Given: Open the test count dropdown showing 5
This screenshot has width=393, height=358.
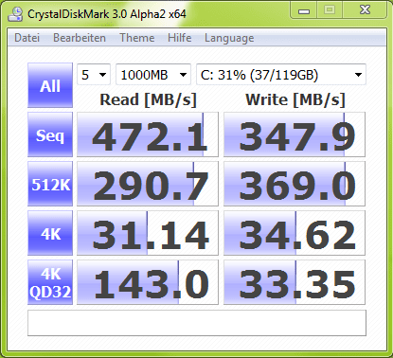Looking at the screenshot, I should coord(94,75).
